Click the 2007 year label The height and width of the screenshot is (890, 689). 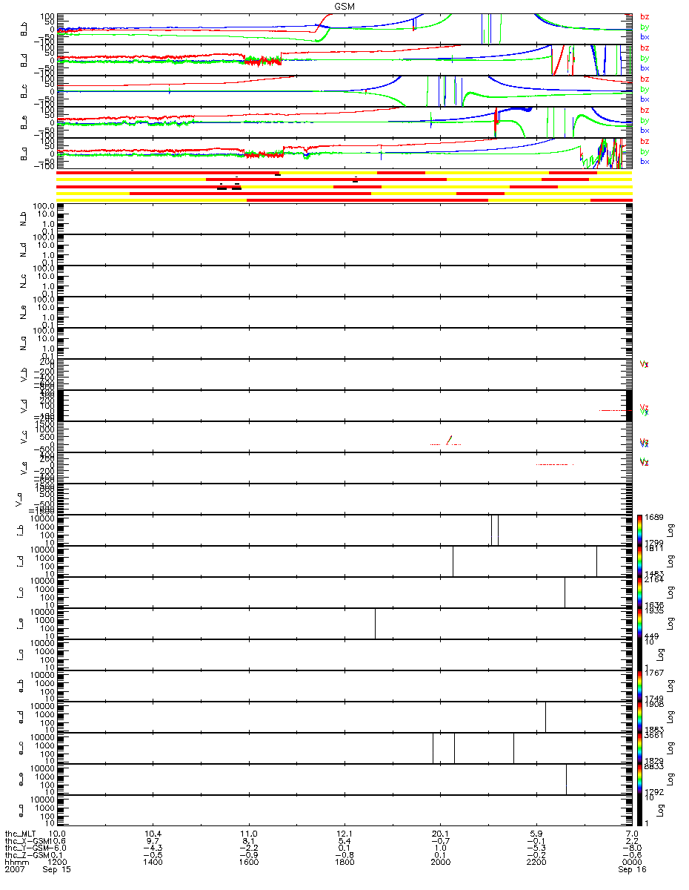14,871
